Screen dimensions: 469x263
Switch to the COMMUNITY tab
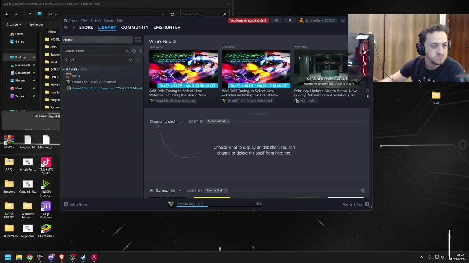point(134,27)
